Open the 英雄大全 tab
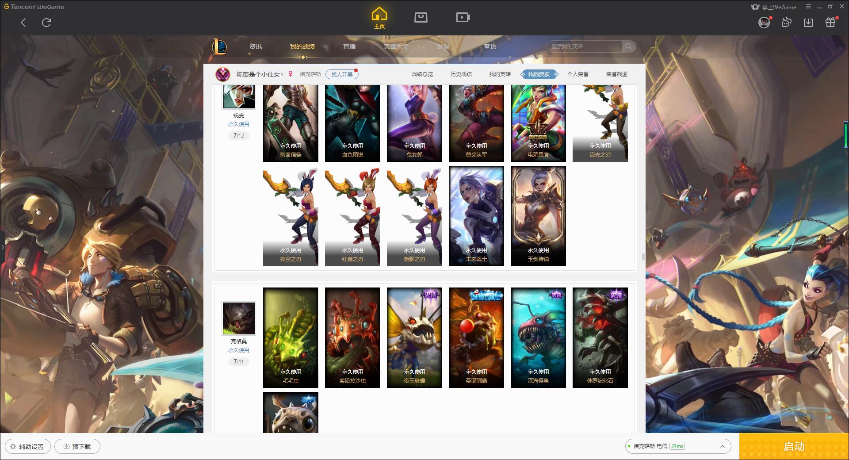The height and width of the screenshot is (460, 849). point(396,46)
